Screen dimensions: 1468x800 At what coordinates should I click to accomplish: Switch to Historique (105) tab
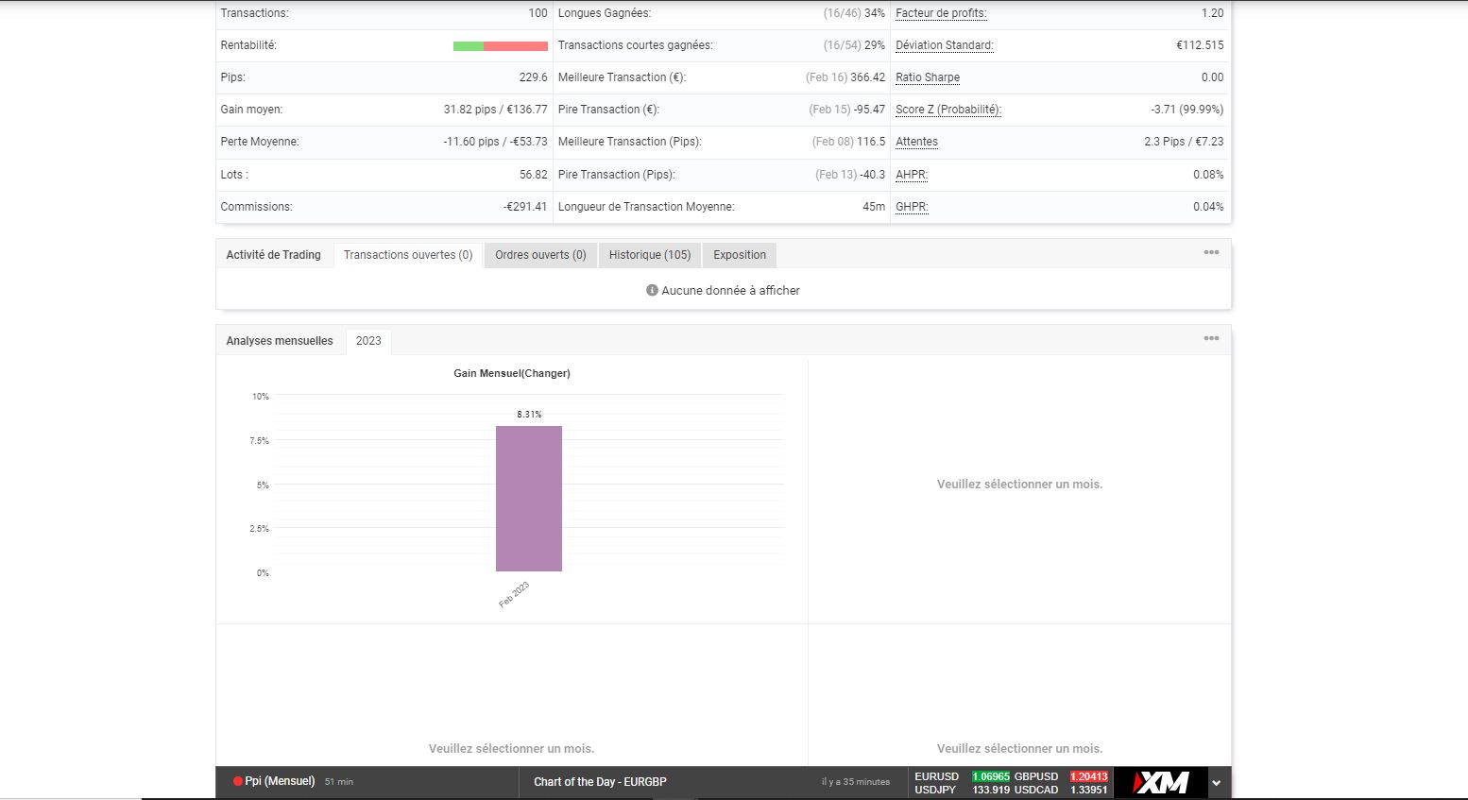pos(650,255)
